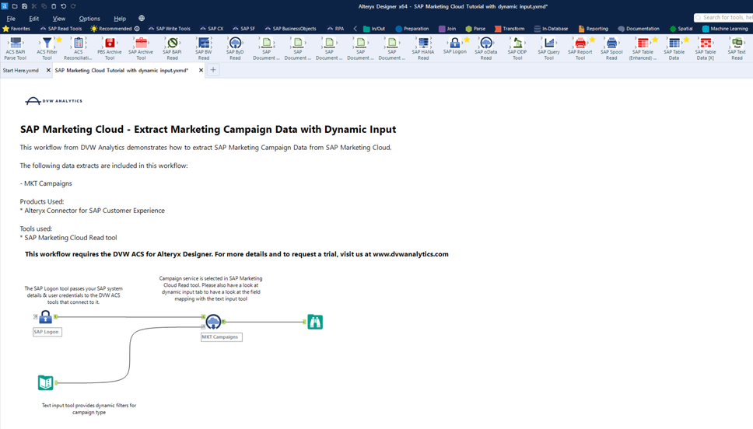753x429 pixels.
Task: Select the SAP BW Read tool
Action: (204, 48)
